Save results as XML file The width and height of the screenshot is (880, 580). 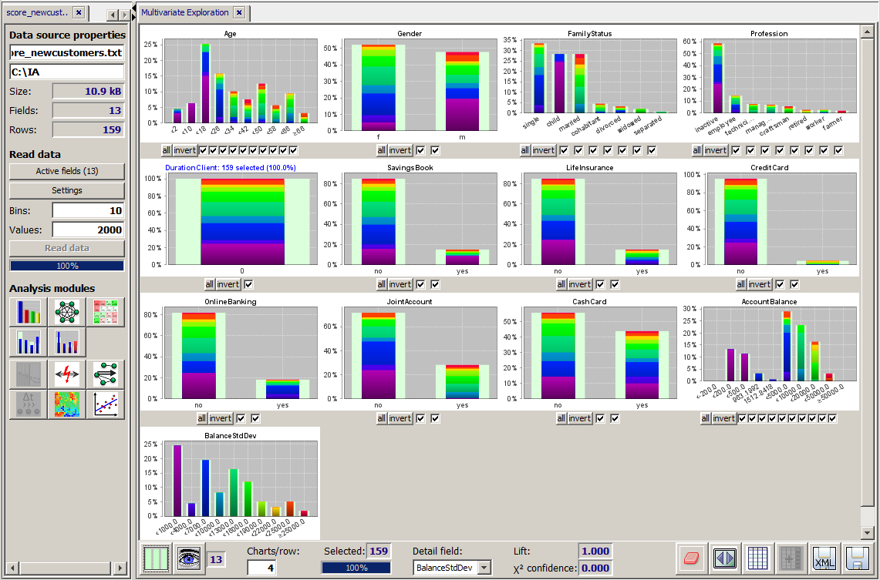click(x=823, y=558)
